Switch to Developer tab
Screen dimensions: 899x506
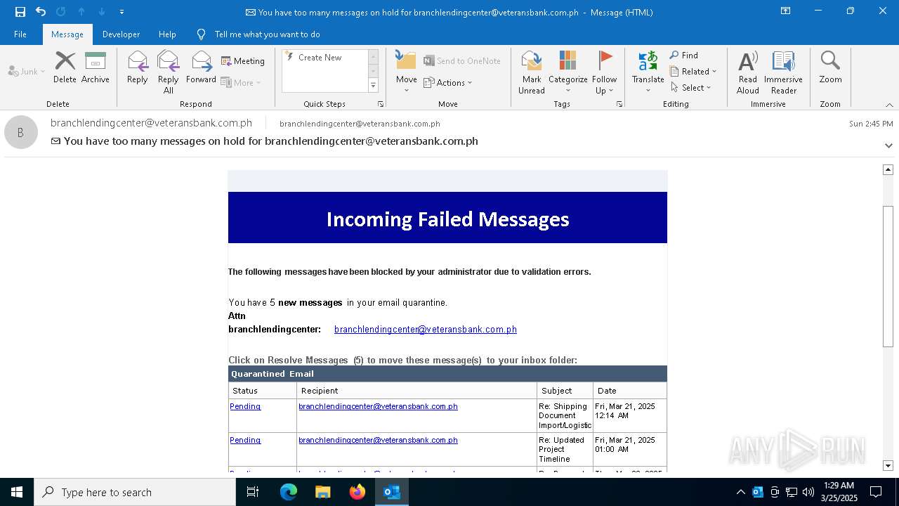coord(121,34)
